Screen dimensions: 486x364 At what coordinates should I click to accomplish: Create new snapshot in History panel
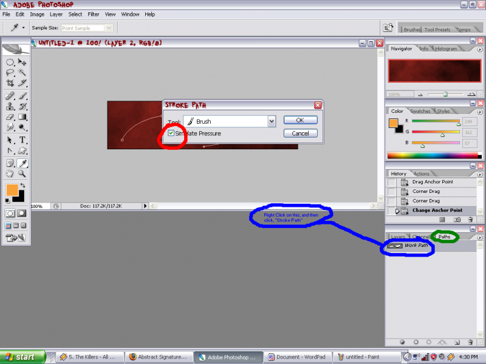pyautogui.click(x=457, y=220)
